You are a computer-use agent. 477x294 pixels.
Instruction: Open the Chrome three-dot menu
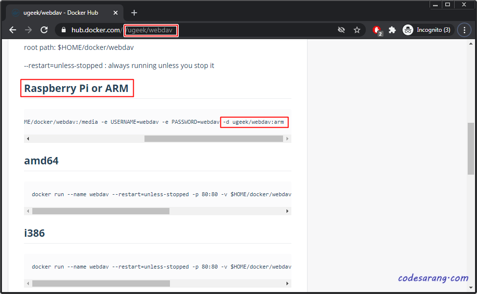464,30
